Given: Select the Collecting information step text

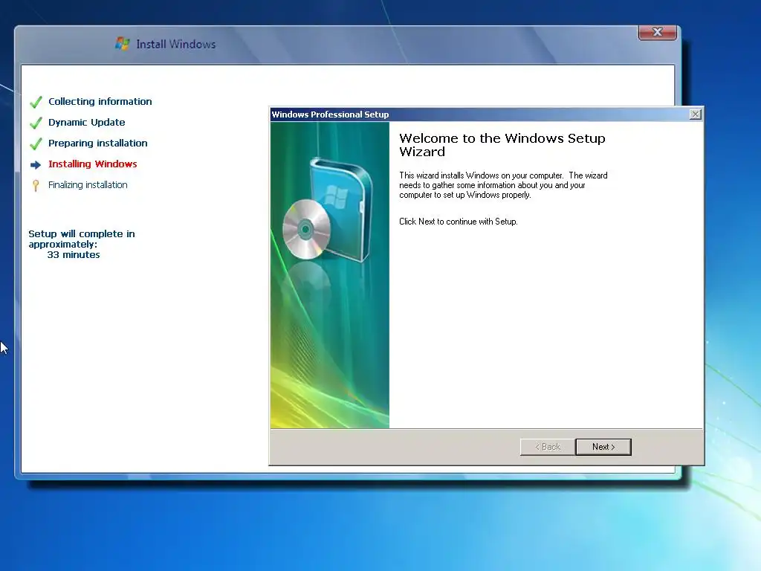Looking at the screenshot, I should (x=100, y=101).
